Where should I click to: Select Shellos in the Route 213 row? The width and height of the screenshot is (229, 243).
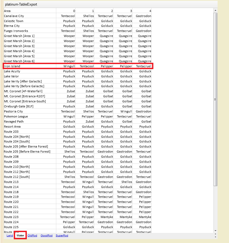point(123,182)
